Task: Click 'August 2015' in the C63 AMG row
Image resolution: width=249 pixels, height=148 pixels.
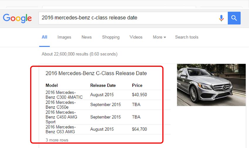Action: click(102, 129)
